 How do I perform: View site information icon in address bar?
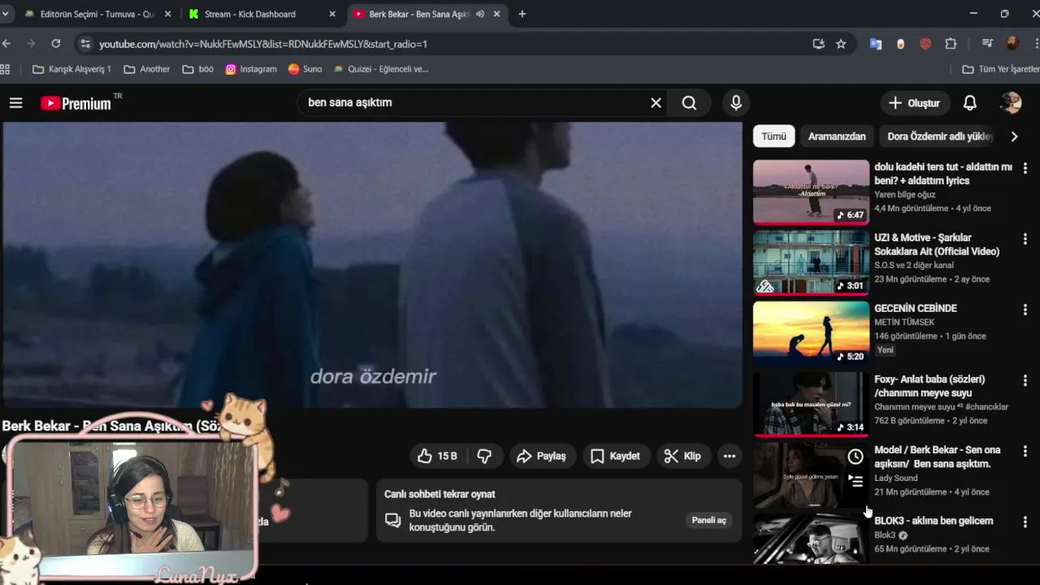click(x=85, y=44)
